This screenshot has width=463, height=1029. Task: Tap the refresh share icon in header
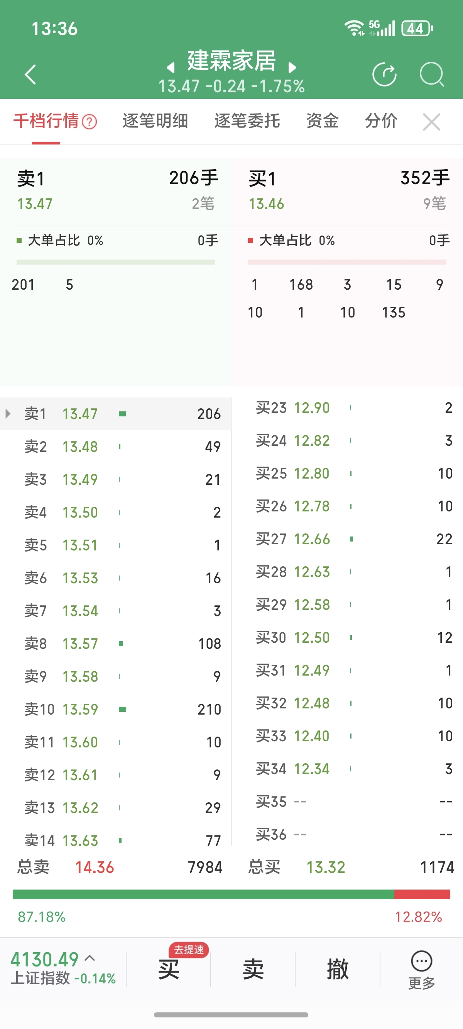(384, 74)
